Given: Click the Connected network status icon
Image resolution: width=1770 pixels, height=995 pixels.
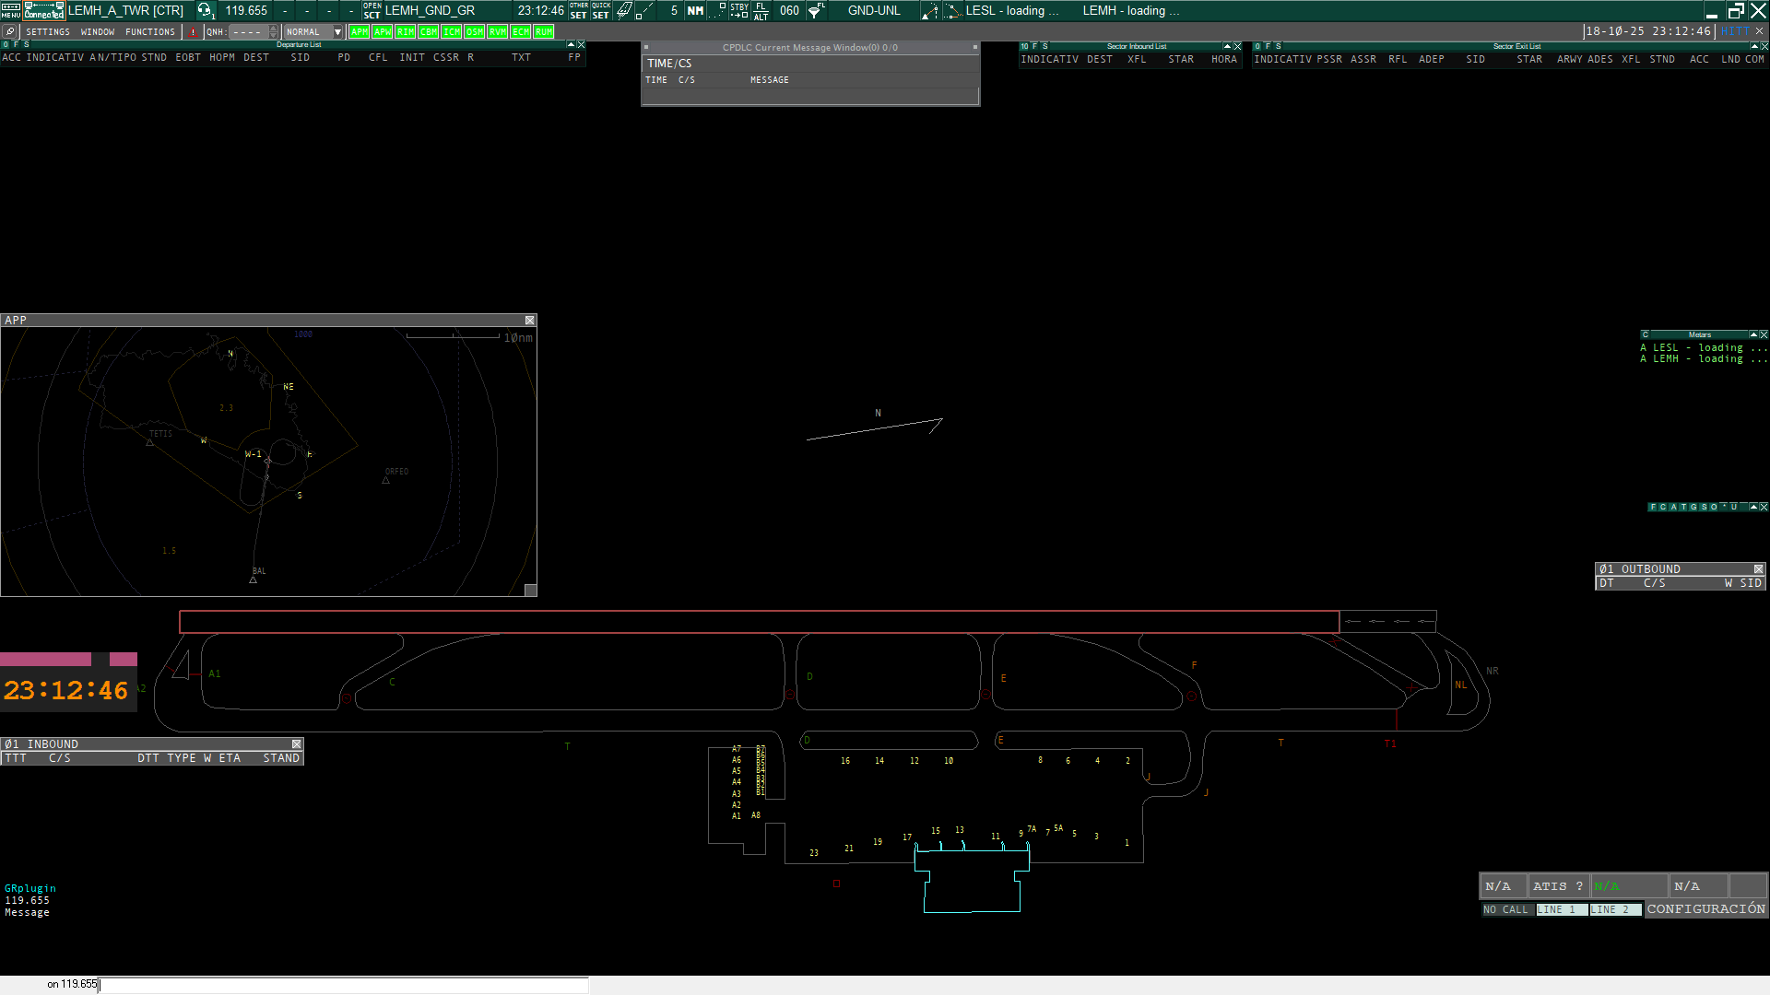Looking at the screenshot, I should [43, 10].
